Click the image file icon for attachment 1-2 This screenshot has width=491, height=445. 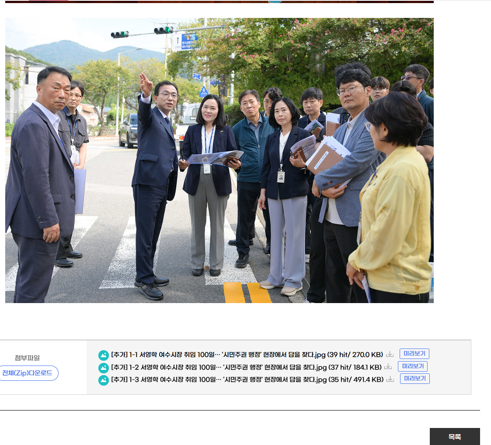click(103, 368)
